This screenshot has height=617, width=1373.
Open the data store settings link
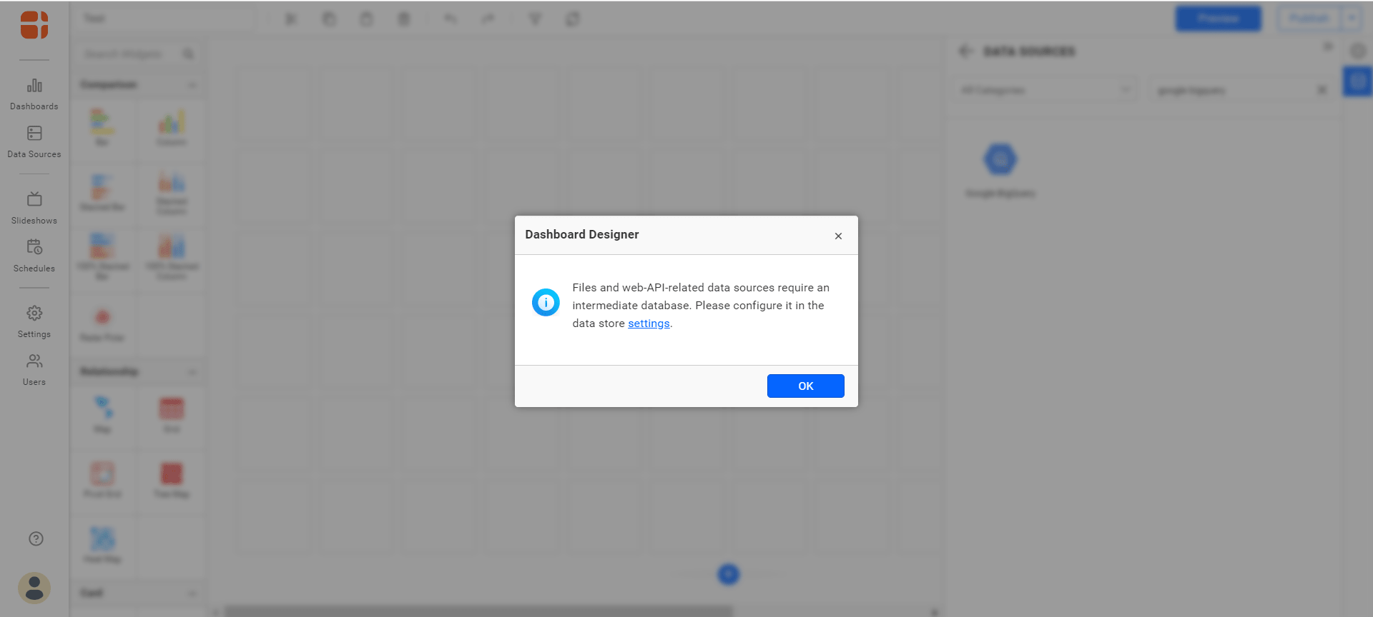tap(649, 323)
